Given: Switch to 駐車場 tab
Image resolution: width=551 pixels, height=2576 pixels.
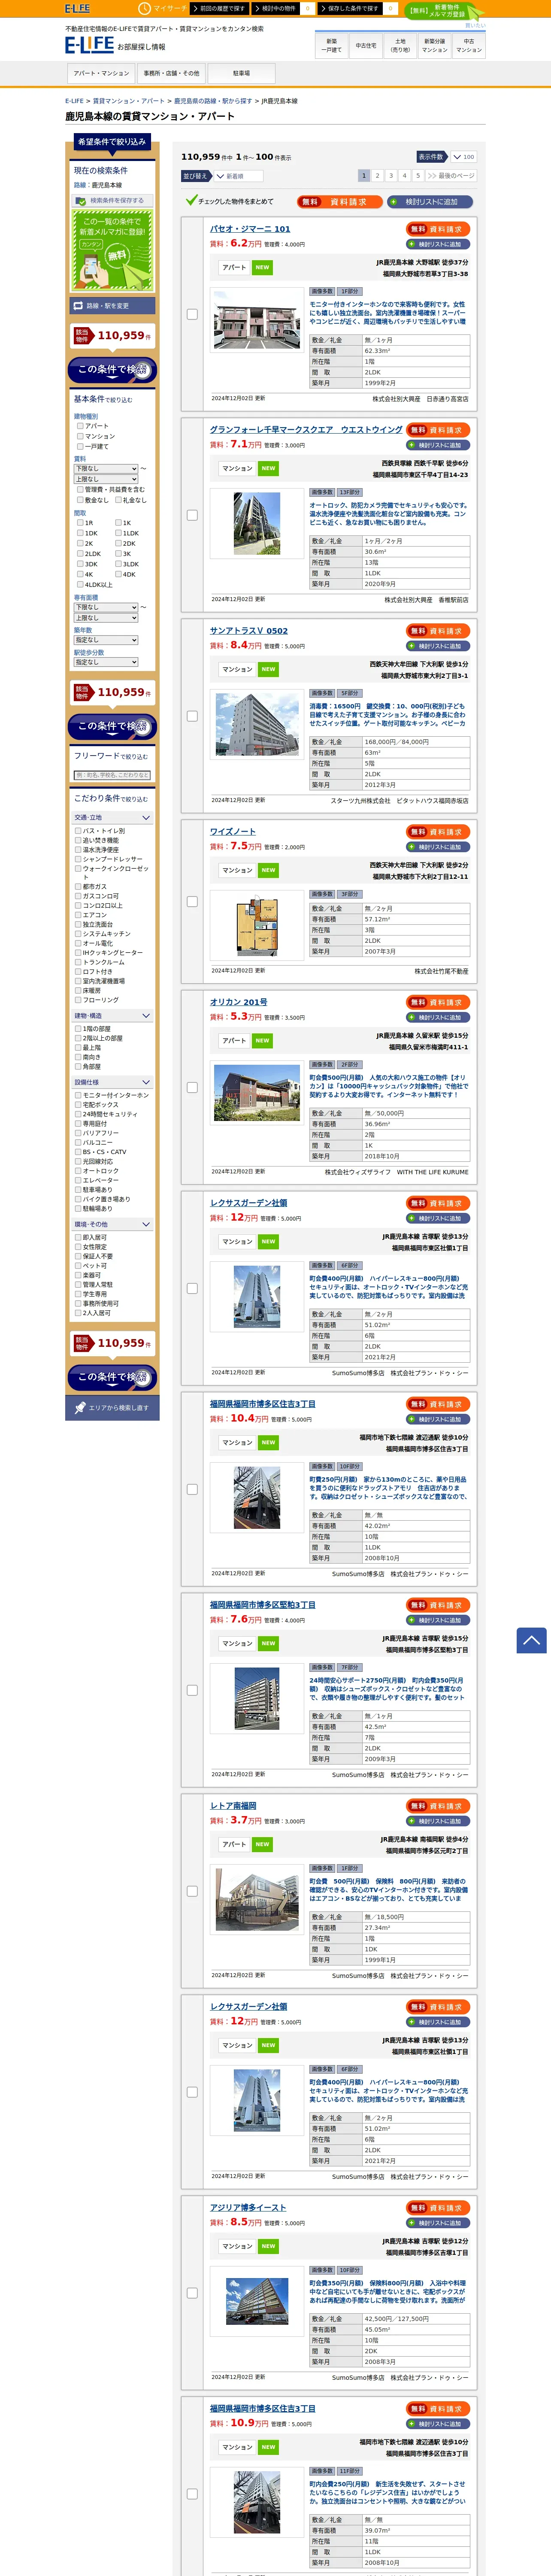Looking at the screenshot, I should [241, 73].
